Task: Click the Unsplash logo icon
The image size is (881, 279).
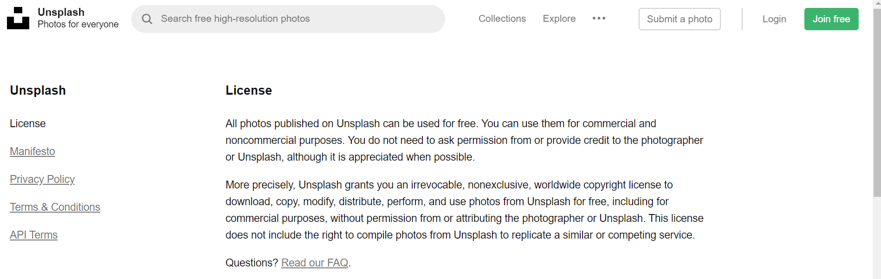Action: coord(18,18)
